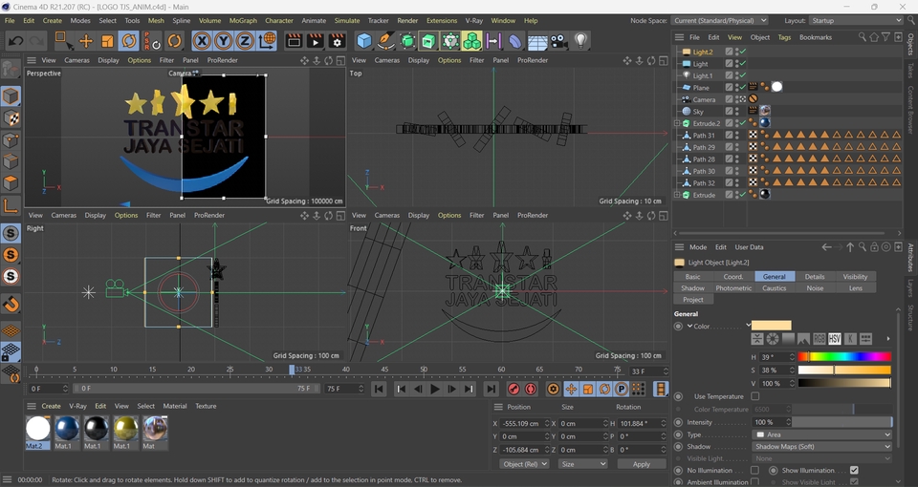
Task: Toggle Autokeying button
Action: click(x=531, y=389)
